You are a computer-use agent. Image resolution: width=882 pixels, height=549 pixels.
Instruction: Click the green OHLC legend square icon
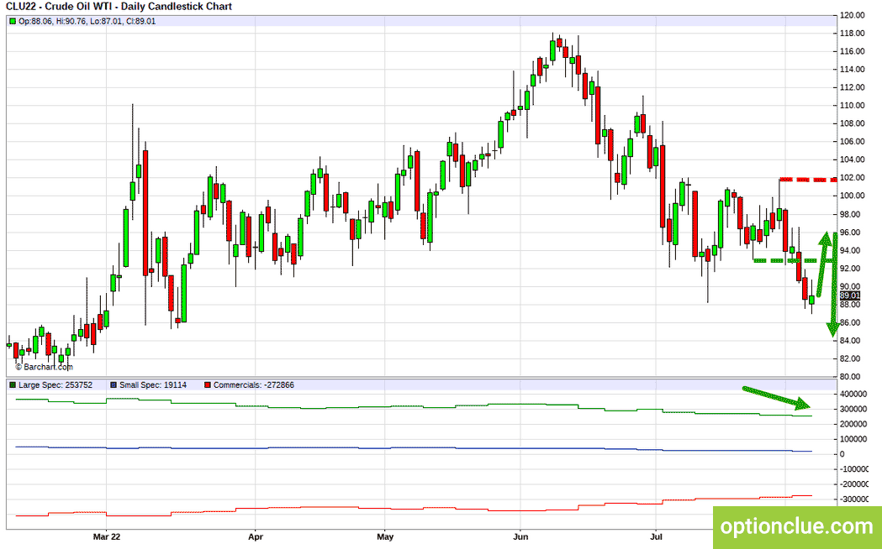point(13,21)
